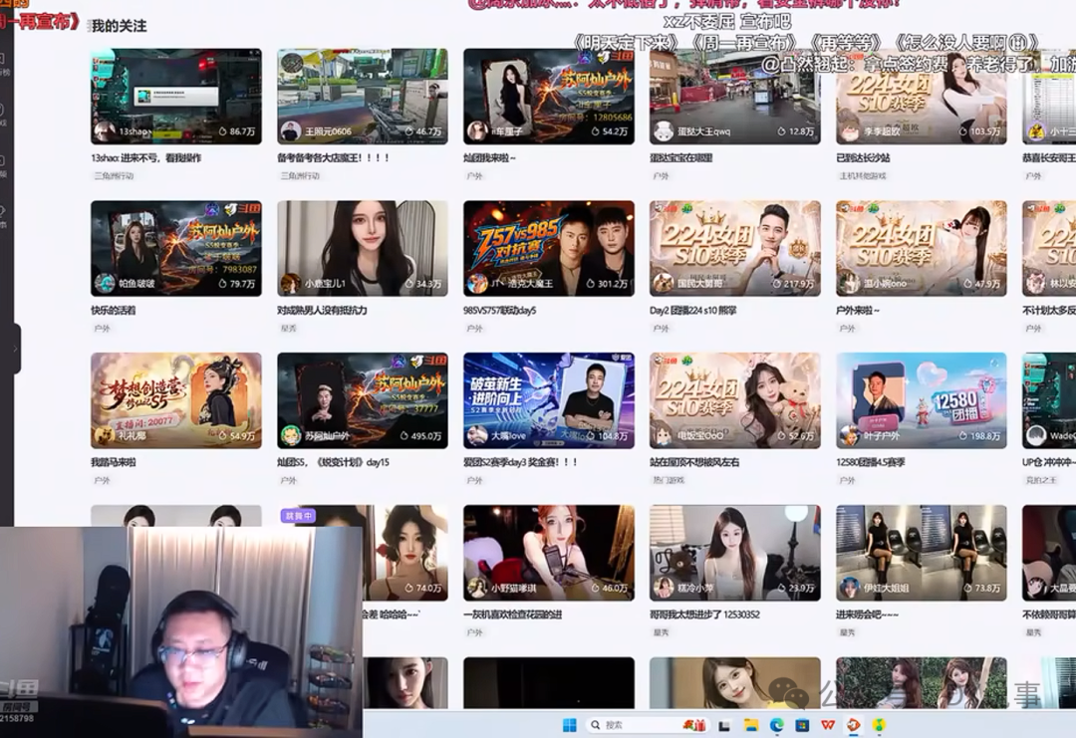Screen dimensions: 1076x738
Task: Open stream titled 我骑马来啦
Action: pyautogui.click(x=114, y=462)
